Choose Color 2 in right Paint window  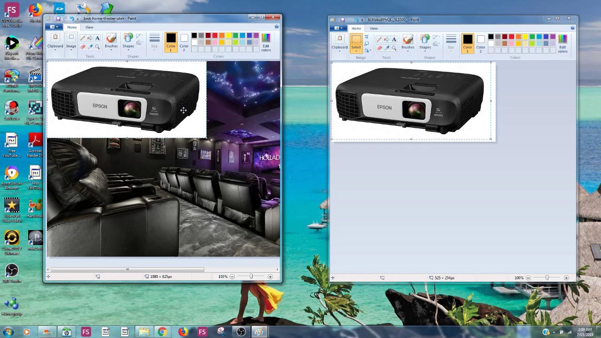click(481, 44)
